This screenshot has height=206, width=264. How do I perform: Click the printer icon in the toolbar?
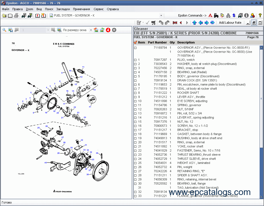point(16,16)
